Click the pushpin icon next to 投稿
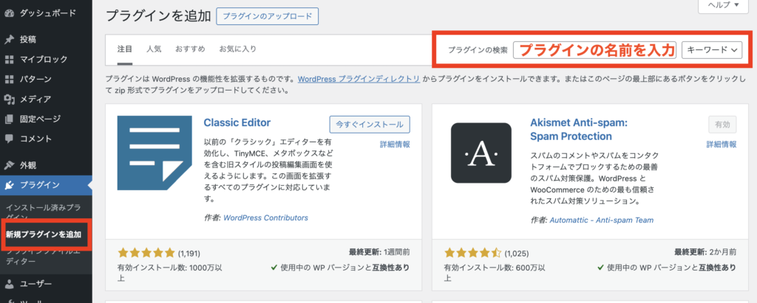The height and width of the screenshot is (303, 757). (x=9, y=40)
